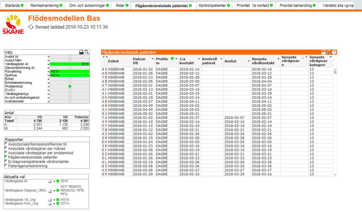This screenshot has height=212, width=362.
Task: Switch to the Remisshantering tab
Action: point(46,5)
